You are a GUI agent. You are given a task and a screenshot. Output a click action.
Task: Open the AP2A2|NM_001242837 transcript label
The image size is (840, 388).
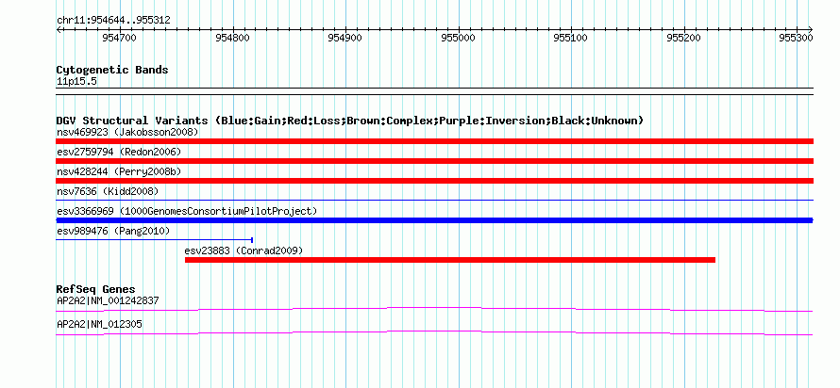pos(108,300)
